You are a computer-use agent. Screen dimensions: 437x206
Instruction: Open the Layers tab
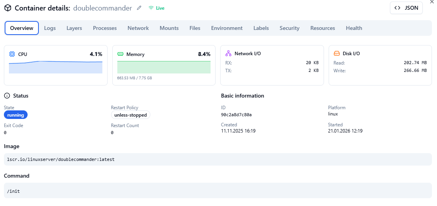(74, 28)
